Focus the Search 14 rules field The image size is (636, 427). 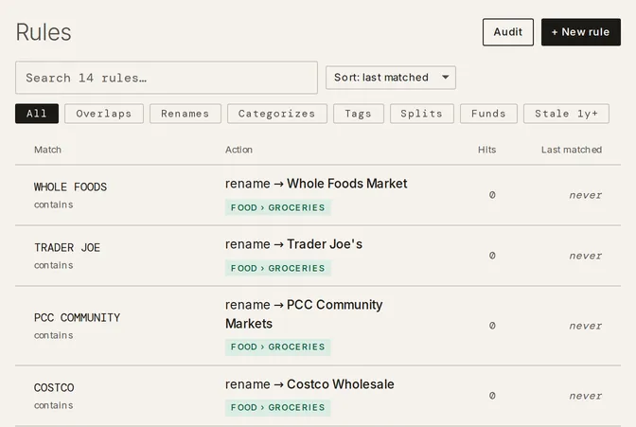[167, 78]
